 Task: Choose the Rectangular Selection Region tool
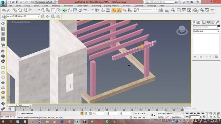tap(53, 10)
